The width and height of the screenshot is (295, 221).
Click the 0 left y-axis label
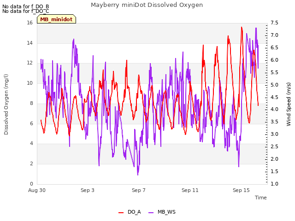click(31, 184)
